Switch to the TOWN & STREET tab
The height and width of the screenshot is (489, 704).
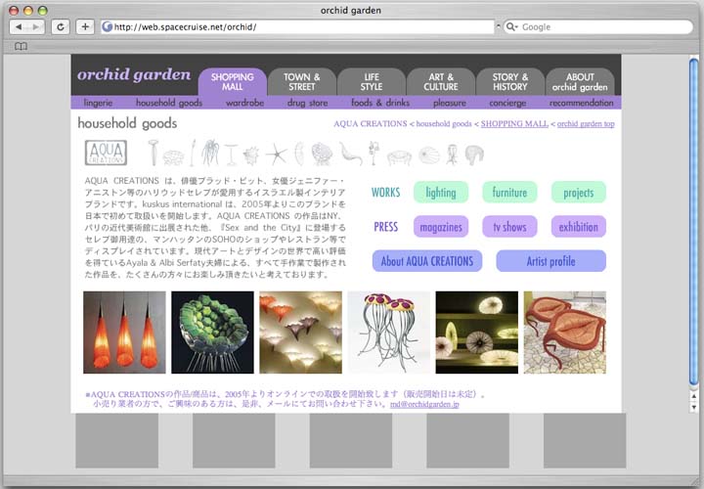(x=301, y=81)
